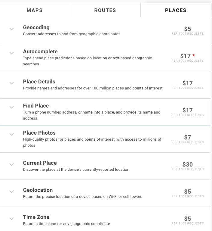Click the Geocoding heading
This screenshot has height=231, width=212.
(x=36, y=27)
